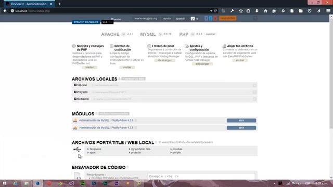
Task: Open the PhpMyAdmin 4.3.6 module link
Action: point(106,128)
